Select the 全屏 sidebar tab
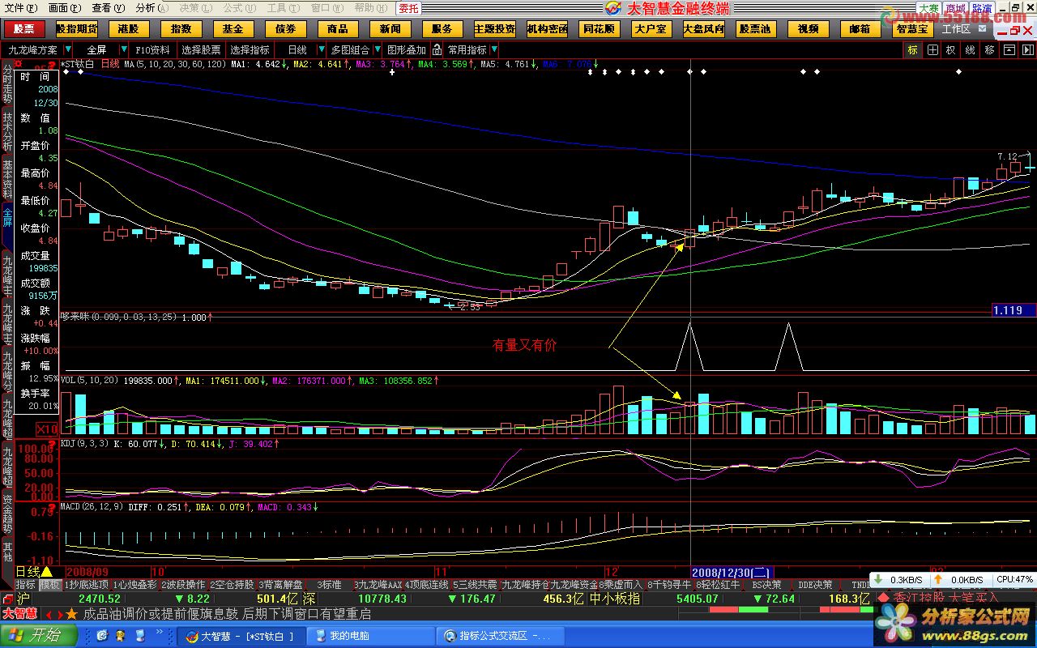Viewport: 1037px width, 648px height. pyautogui.click(x=6, y=219)
